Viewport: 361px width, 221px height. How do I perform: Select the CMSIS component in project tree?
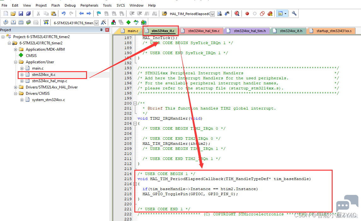click(31, 56)
